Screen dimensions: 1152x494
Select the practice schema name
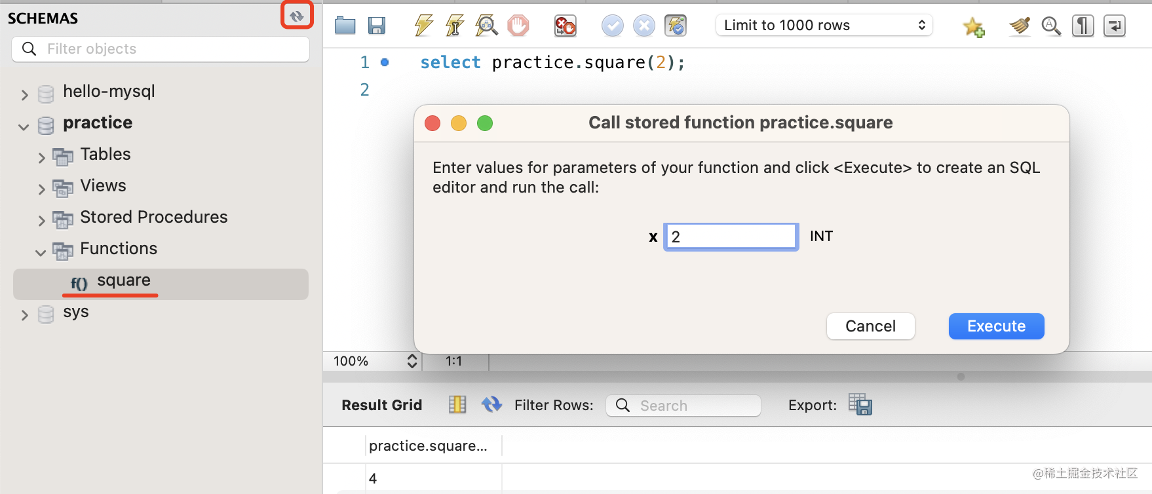coord(98,123)
